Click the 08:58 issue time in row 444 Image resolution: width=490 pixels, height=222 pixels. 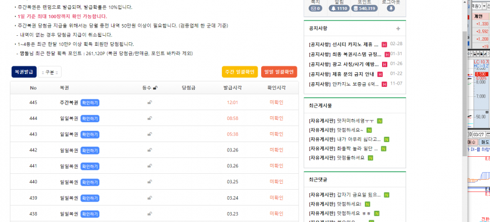tap(232, 119)
